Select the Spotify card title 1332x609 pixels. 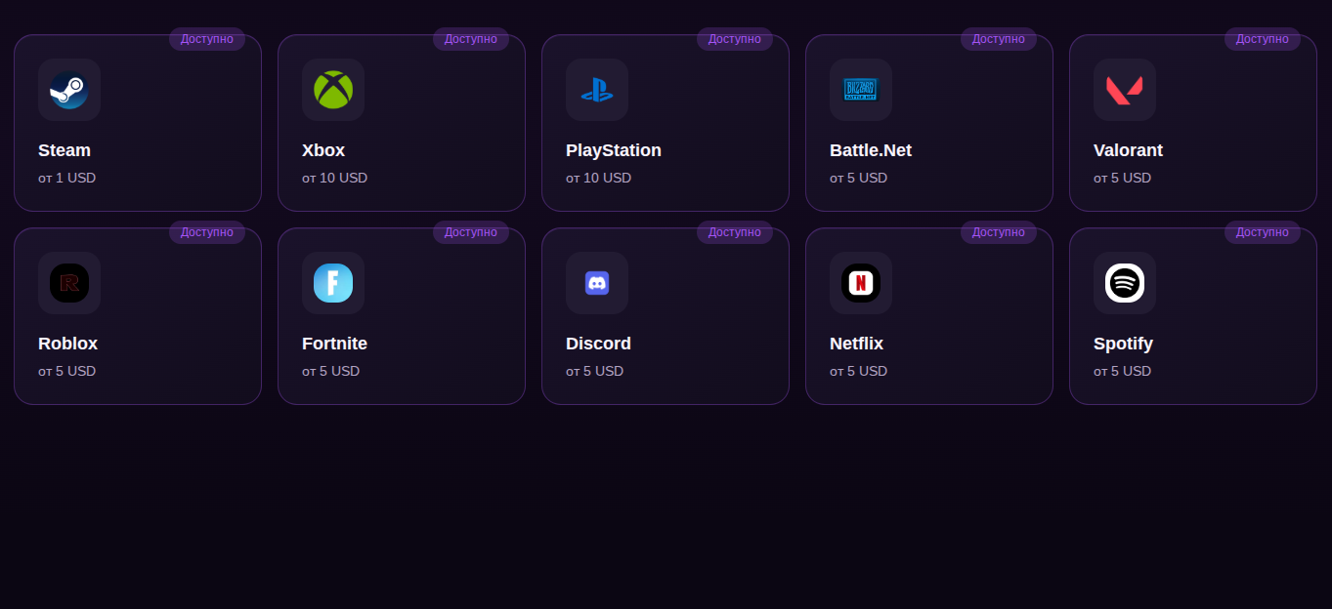coord(1123,344)
